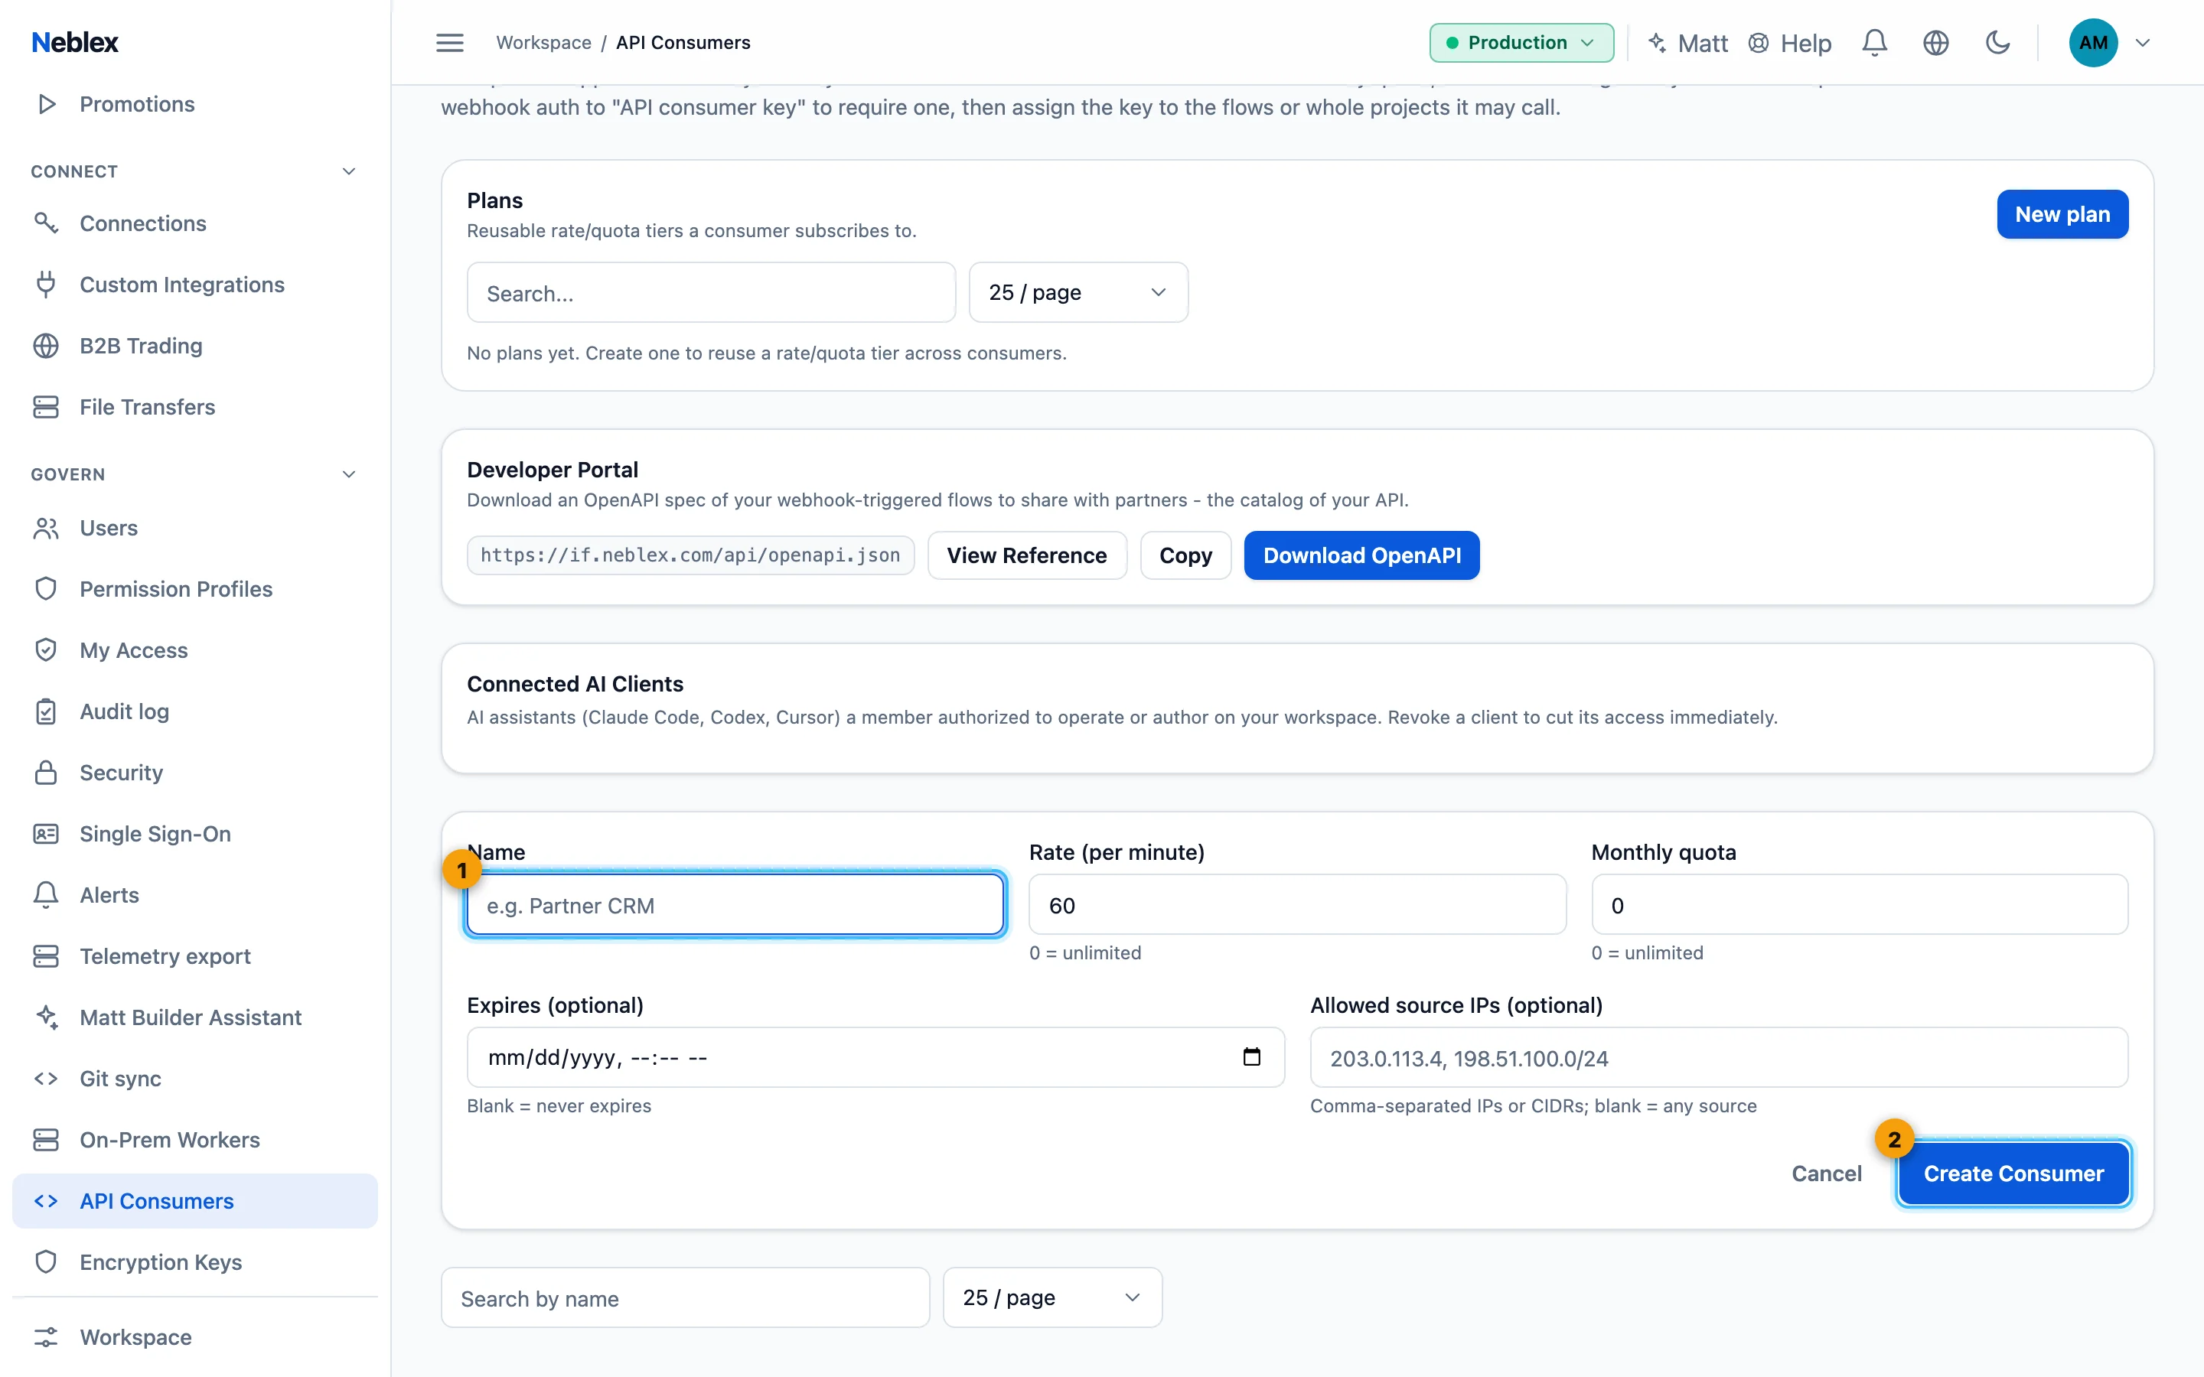Open the Matt assistant sparkle icon
Viewport: 2204px width, 1377px height.
pyautogui.click(x=1657, y=43)
